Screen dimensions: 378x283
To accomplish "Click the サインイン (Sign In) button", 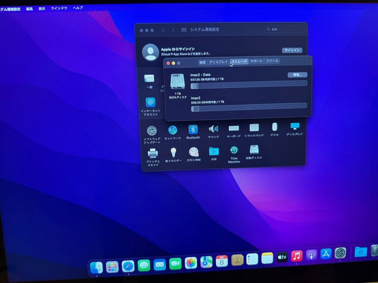I will 292,50.
